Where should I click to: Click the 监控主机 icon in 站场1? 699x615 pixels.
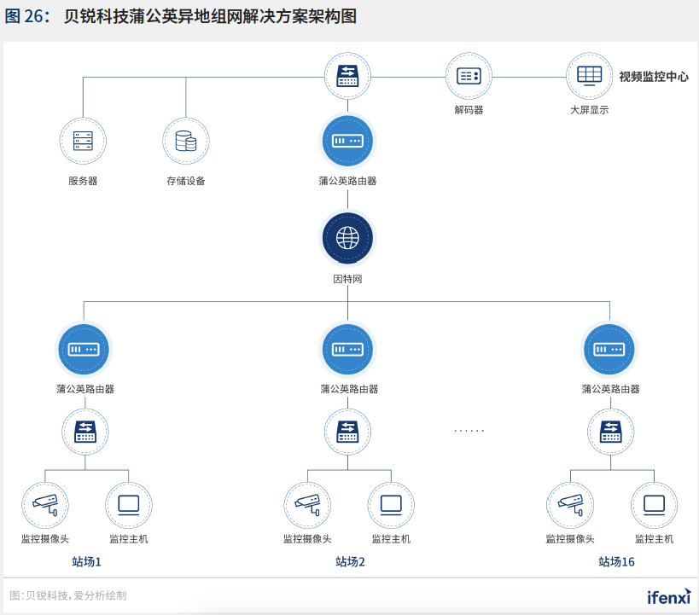pyautogui.click(x=128, y=504)
